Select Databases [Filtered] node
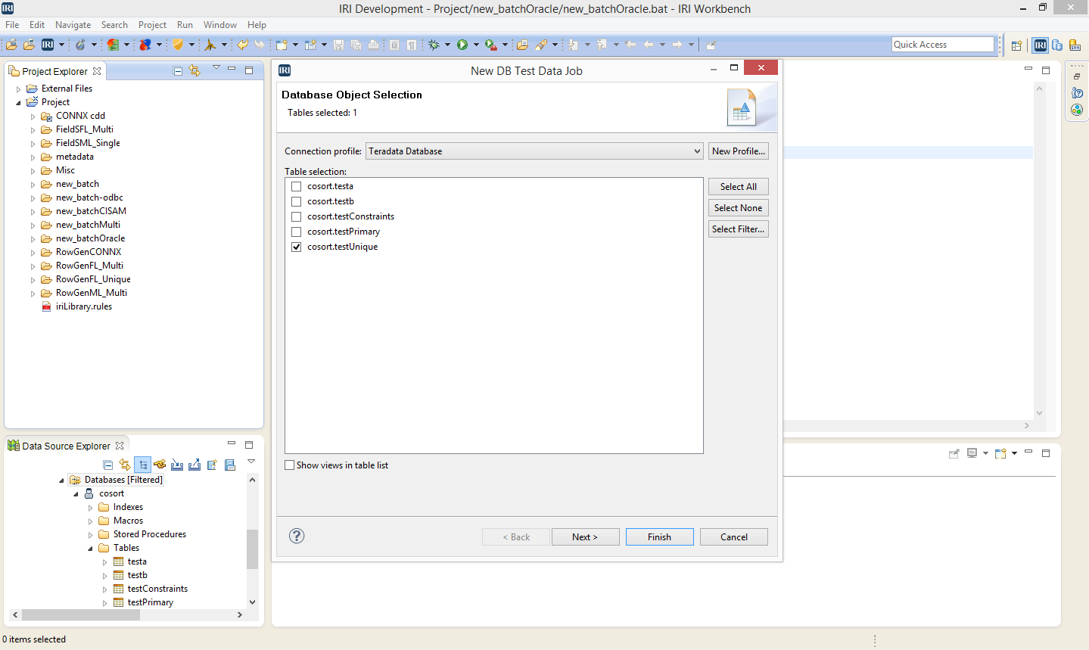 click(x=123, y=480)
